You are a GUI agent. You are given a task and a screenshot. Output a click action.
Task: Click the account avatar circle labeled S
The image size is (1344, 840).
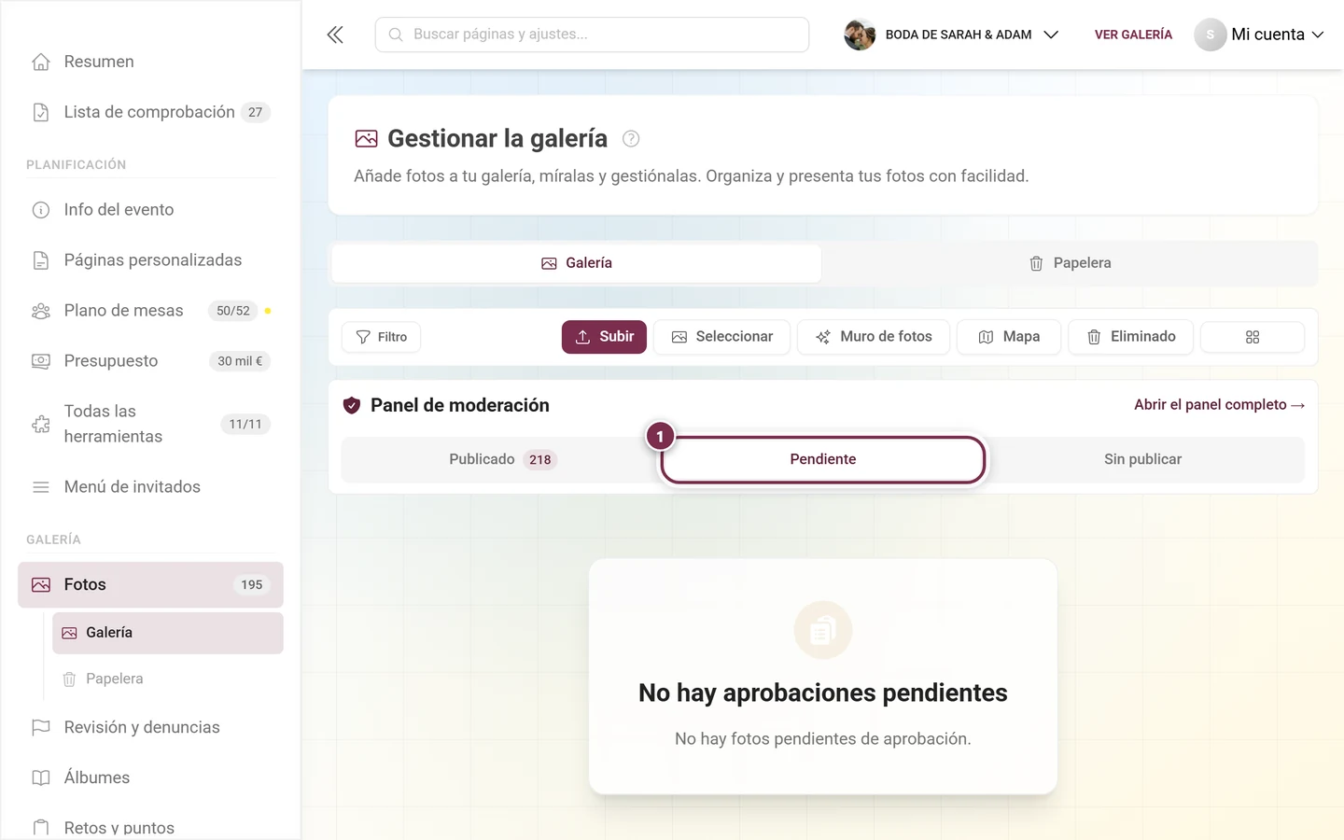(x=1211, y=35)
